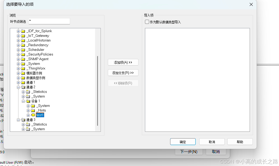Click the _Hints folder icon
279x166 pixels.
33,110
